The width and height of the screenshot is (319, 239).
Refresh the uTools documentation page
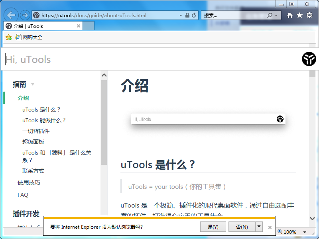coord(194,15)
